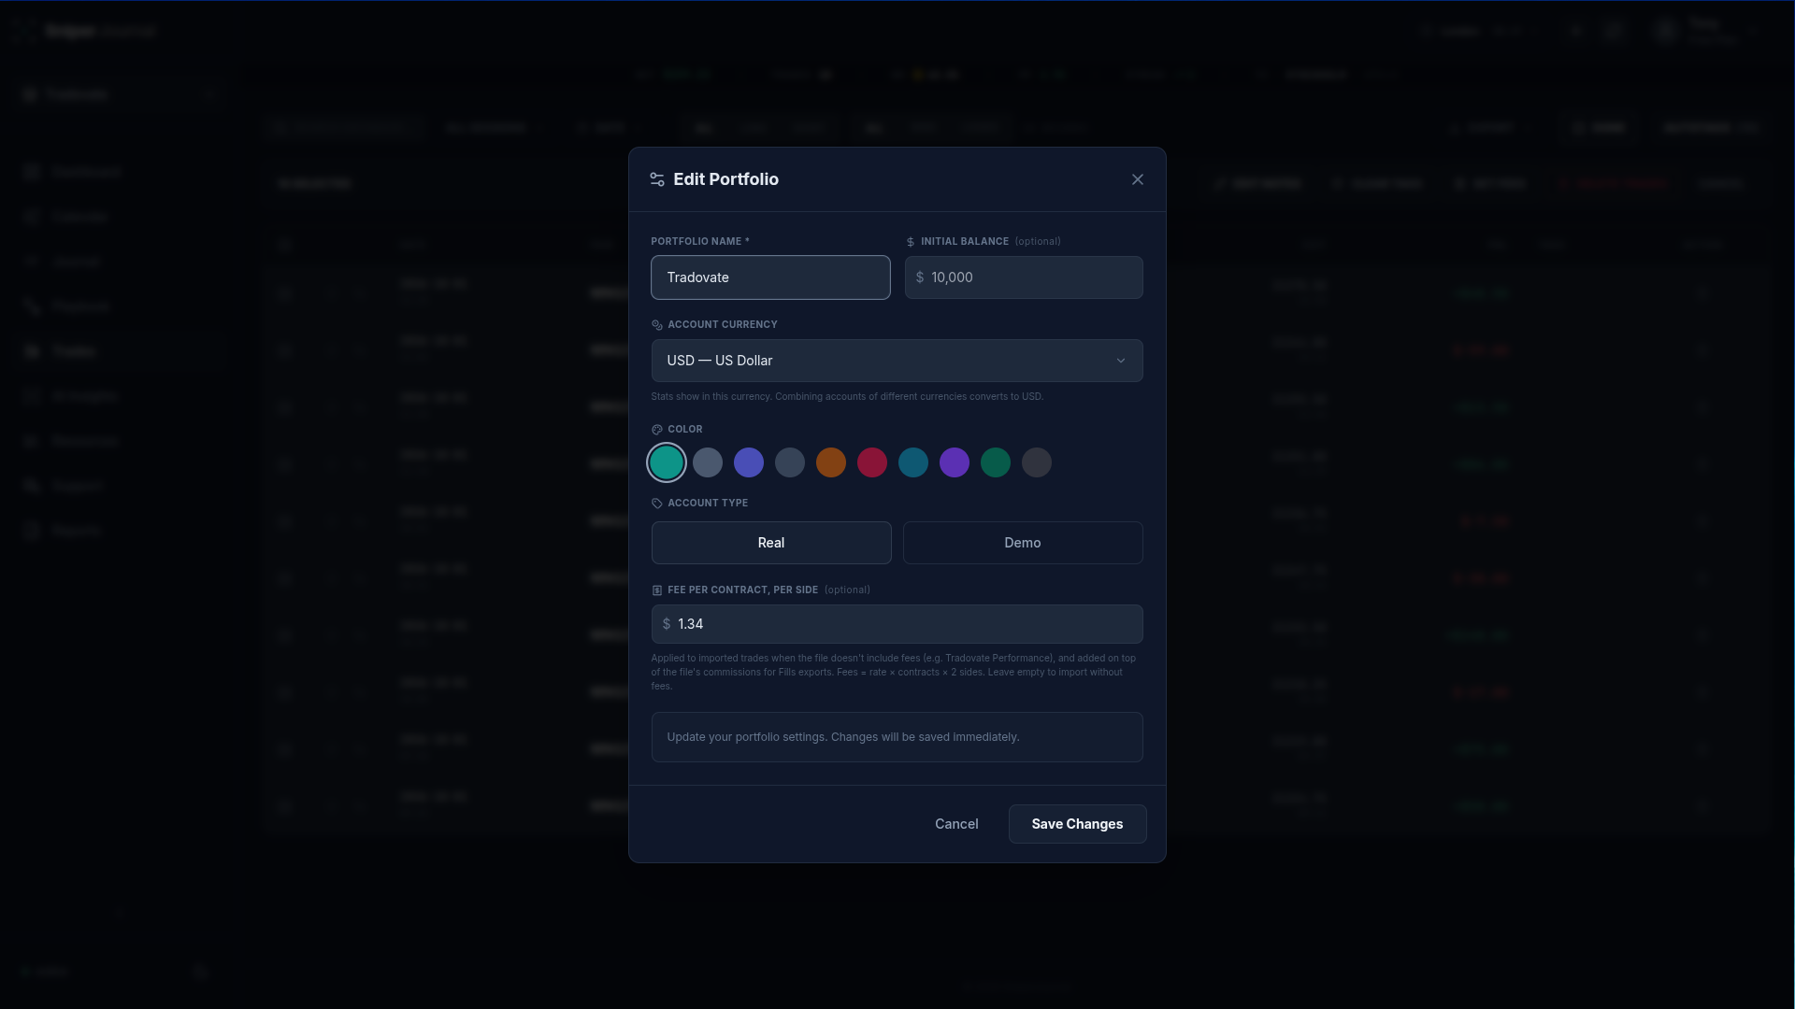This screenshot has width=1795, height=1009.
Task: Open the USD — US Dollar currency dropdown
Action: tap(897, 361)
